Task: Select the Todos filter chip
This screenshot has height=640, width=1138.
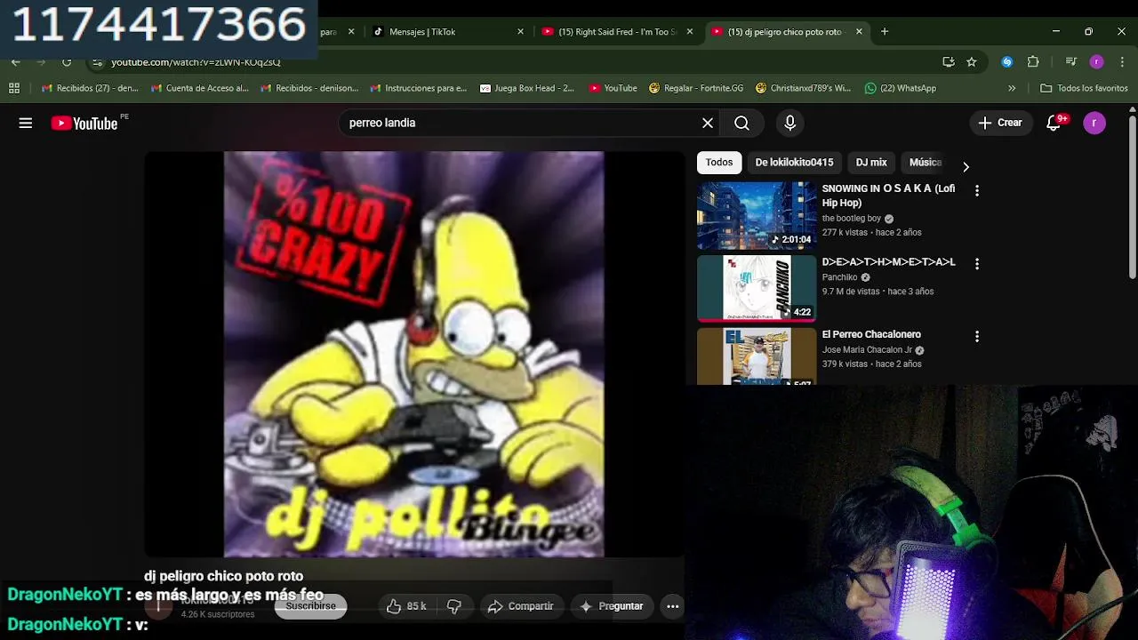Action: (719, 163)
